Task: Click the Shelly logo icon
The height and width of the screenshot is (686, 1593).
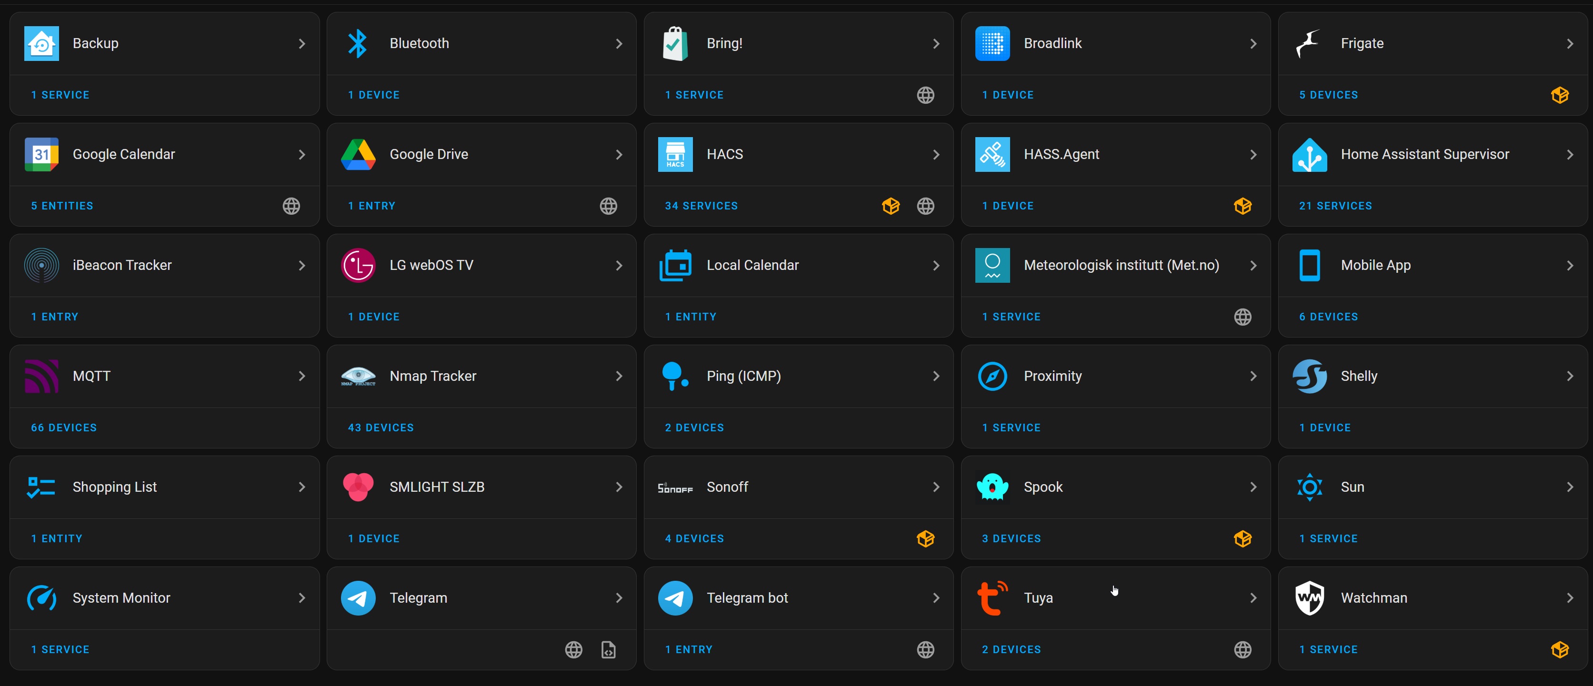Action: pos(1309,377)
